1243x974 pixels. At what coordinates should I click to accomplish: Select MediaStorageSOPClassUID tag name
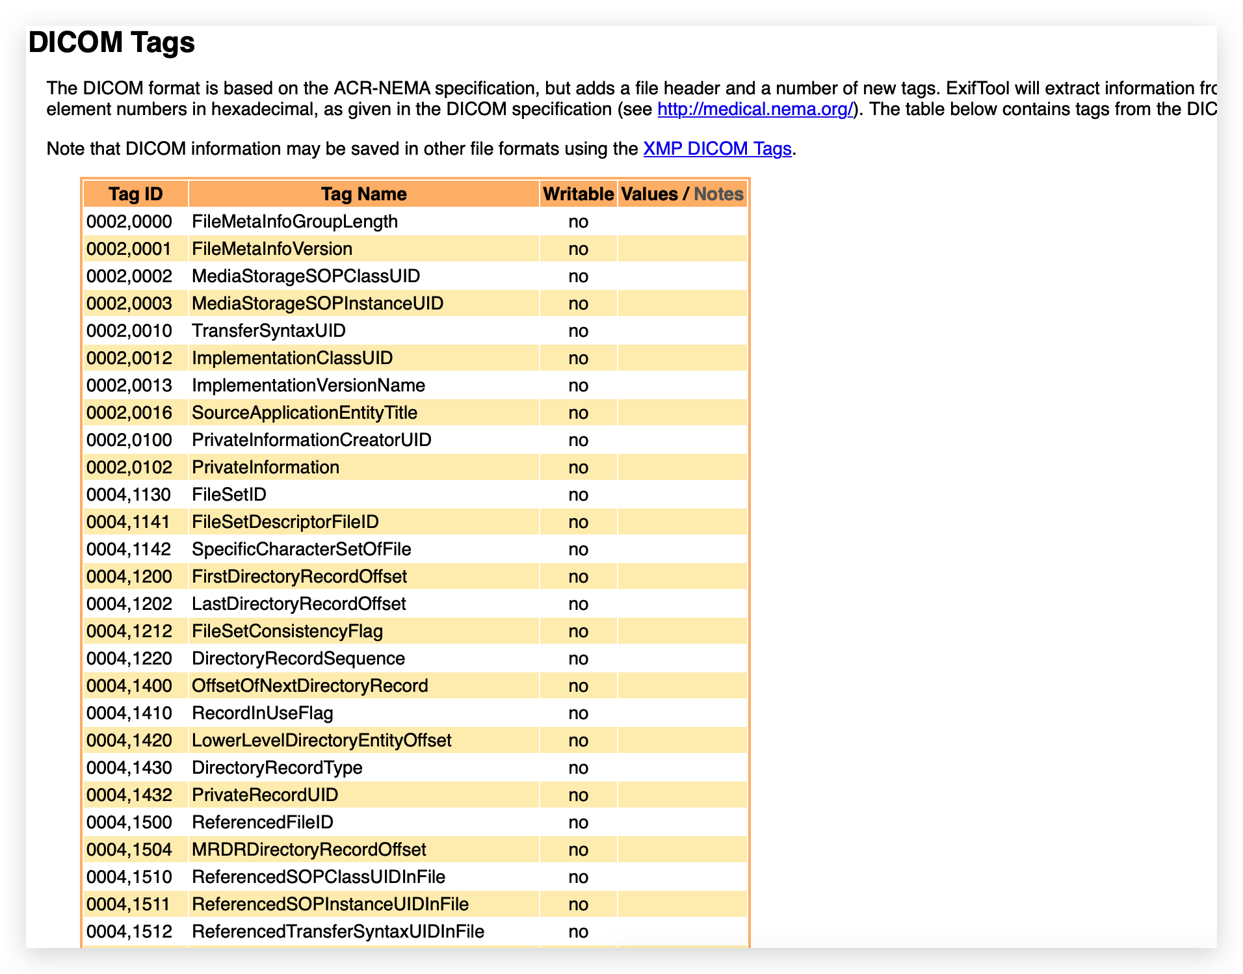(306, 276)
